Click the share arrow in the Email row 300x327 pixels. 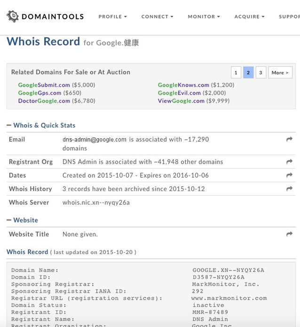pos(289,140)
